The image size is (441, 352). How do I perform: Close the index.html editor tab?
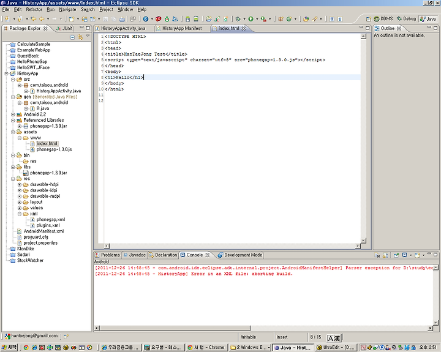[244, 28]
